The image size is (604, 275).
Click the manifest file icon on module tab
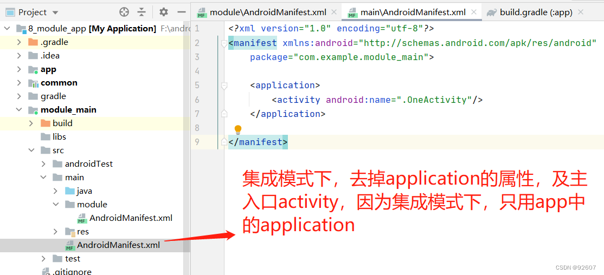202,13
